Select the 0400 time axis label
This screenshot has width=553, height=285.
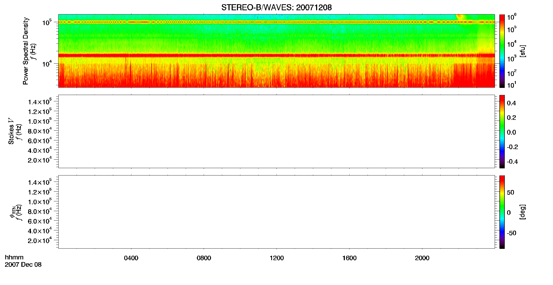point(131,258)
